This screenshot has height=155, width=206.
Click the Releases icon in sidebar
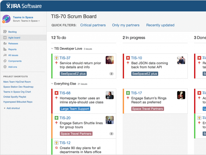[x=5, y=44]
